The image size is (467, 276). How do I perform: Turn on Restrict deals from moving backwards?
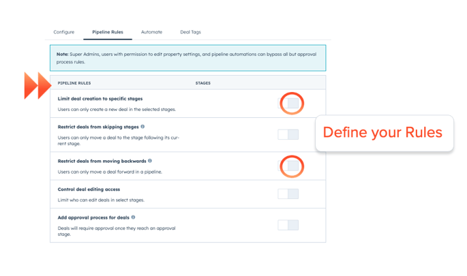[292, 166]
